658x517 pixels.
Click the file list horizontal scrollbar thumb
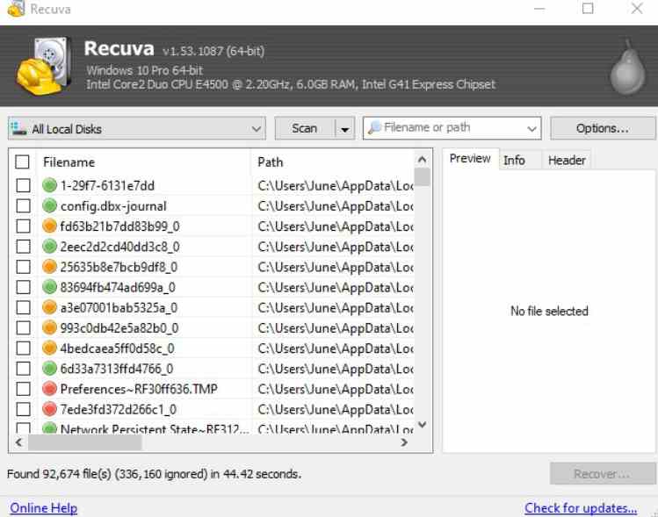tap(84, 442)
